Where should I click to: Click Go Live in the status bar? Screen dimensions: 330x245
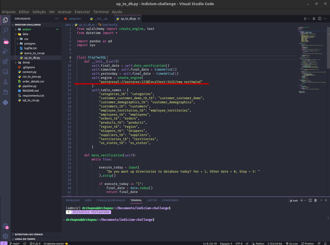[291, 243]
